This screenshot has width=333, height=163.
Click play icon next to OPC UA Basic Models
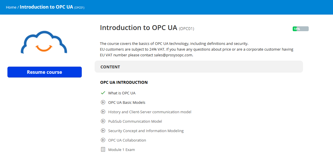click(103, 102)
